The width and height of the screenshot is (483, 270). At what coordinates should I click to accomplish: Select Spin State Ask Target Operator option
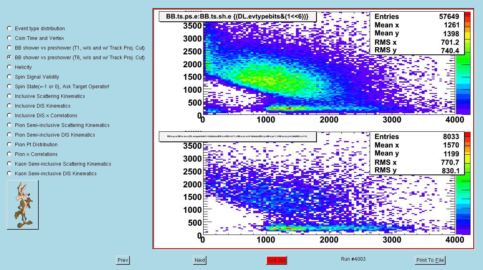[x=9, y=86]
